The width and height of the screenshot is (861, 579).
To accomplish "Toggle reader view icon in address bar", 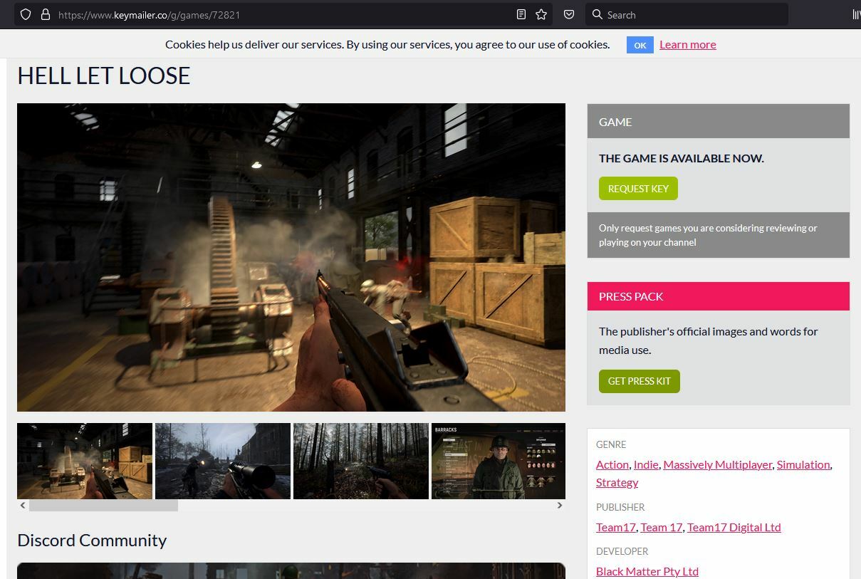I will (521, 14).
